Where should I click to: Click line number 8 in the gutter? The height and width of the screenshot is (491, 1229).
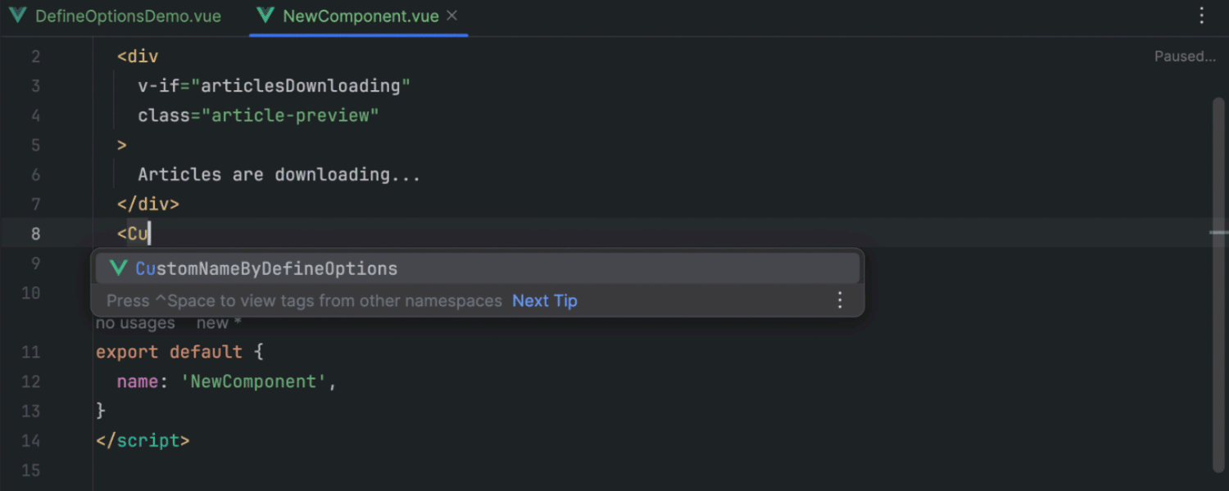35,234
